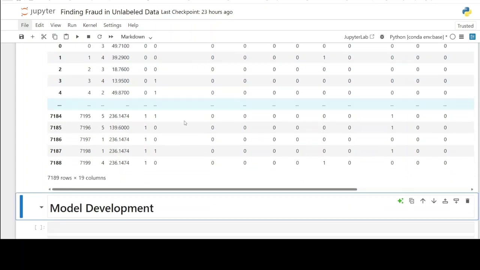Copy the selected cell
Viewport: 480px width, 270px height.
[x=55, y=37]
